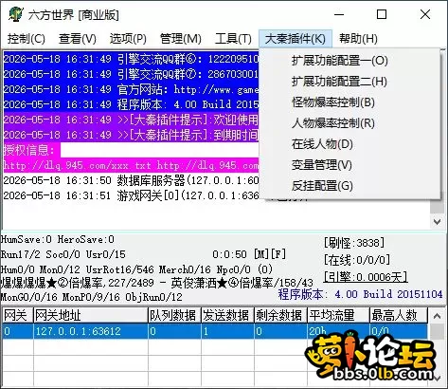Maximize the 六方世界 window
Viewport: 448px width, 389px height.
[x=382, y=14]
